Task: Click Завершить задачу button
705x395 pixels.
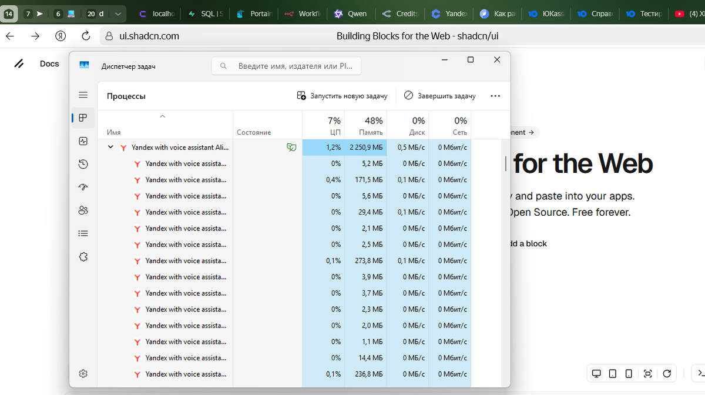Action: click(x=440, y=96)
